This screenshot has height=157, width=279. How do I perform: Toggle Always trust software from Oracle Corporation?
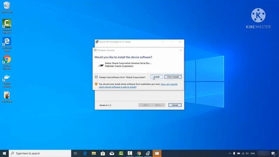pos(96,77)
